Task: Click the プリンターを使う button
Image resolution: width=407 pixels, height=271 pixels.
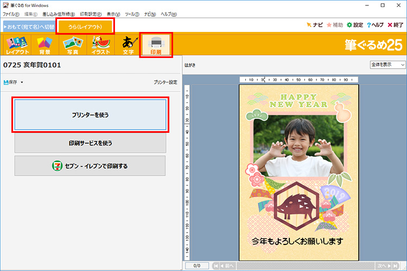Action: 90,115
